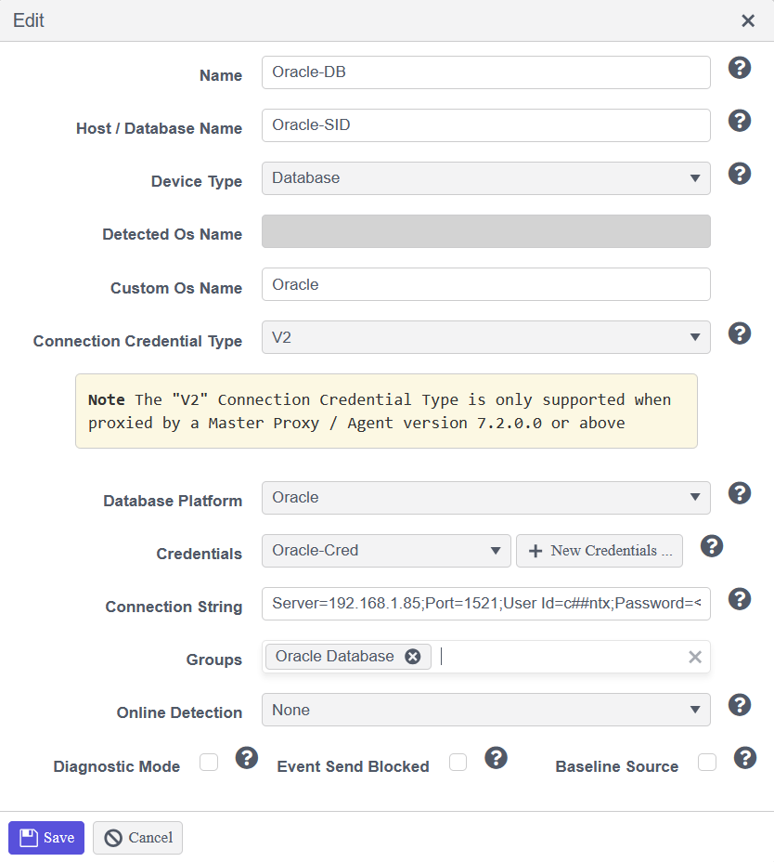
Task: Open help icon for Connection String
Action: click(740, 599)
